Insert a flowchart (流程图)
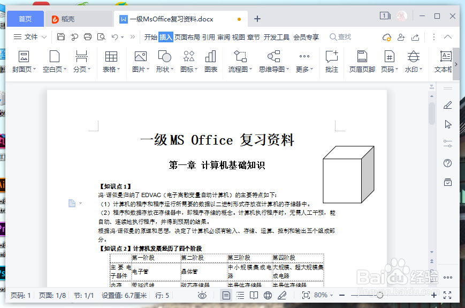This screenshot has width=465, height=308. [x=240, y=62]
